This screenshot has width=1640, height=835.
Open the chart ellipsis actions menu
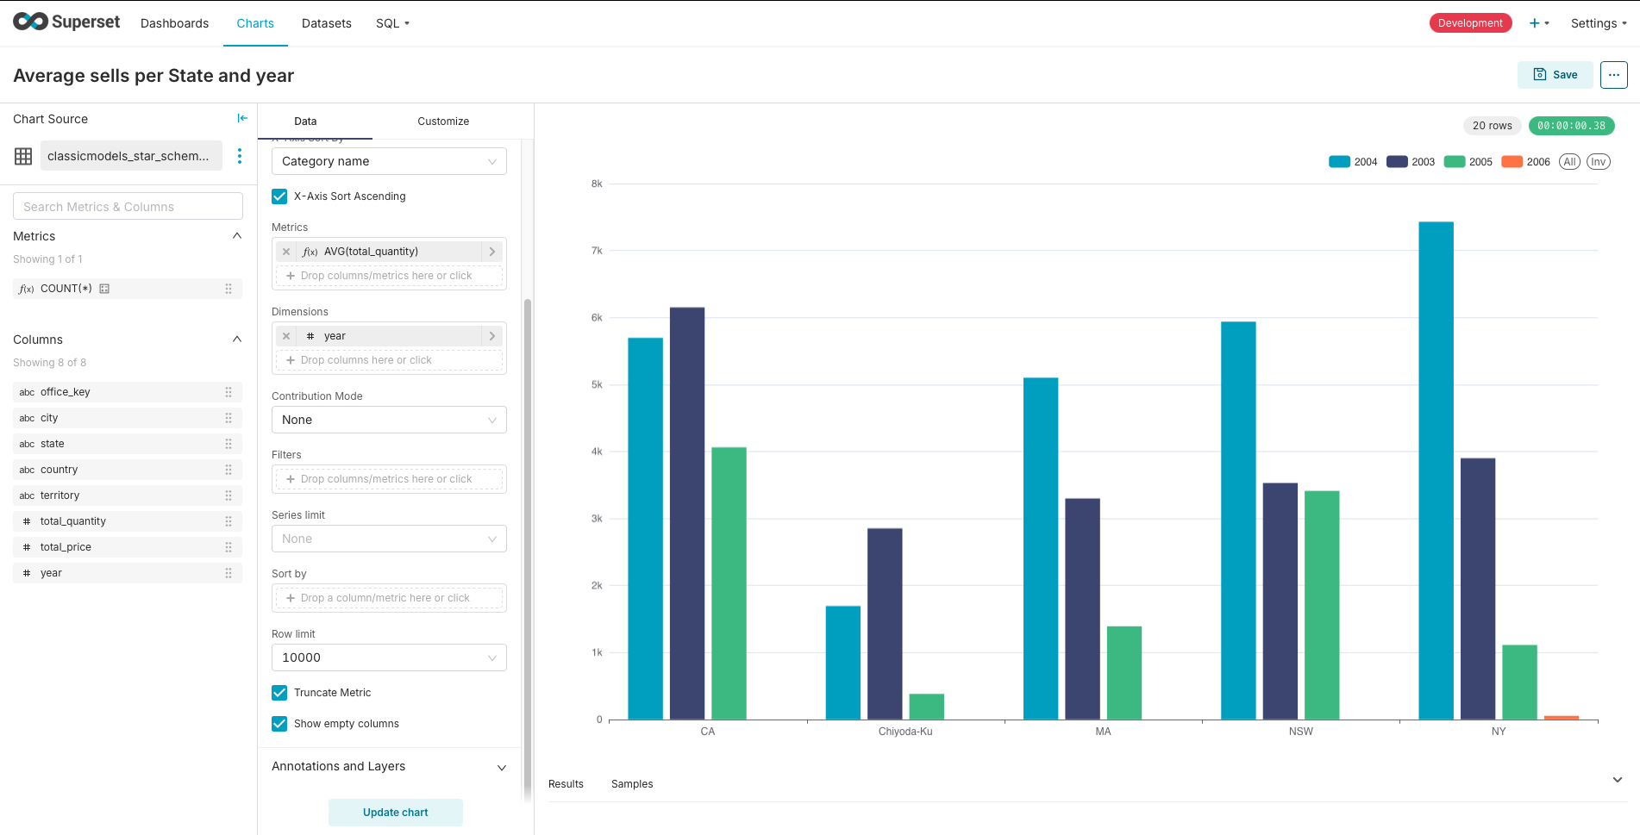[1613, 75]
